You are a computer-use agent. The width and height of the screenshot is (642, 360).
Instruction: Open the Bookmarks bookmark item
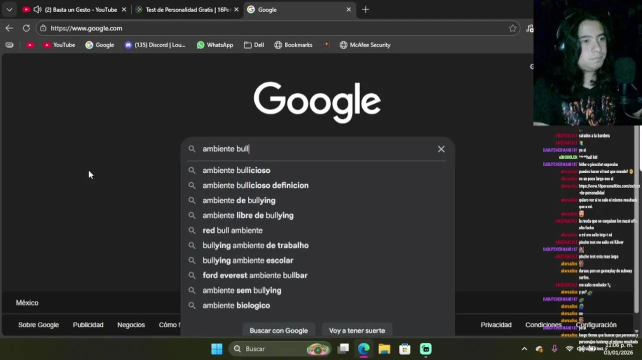tap(293, 45)
